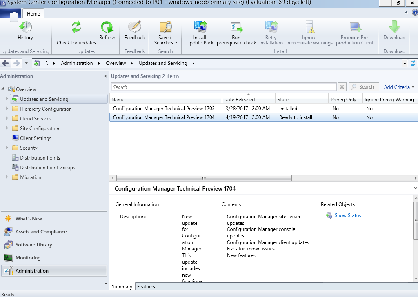Sort by the State column header
Screen dimensions: 418x297
click(302, 100)
